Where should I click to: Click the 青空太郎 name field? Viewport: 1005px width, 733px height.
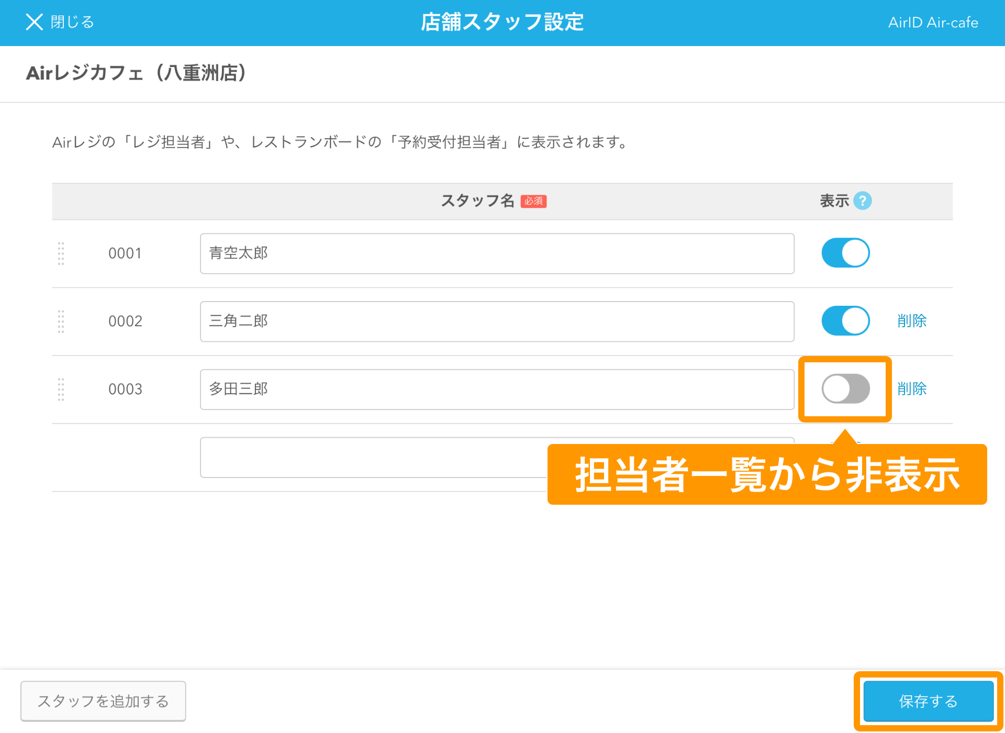pyautogui.click(x=497, y=253)
